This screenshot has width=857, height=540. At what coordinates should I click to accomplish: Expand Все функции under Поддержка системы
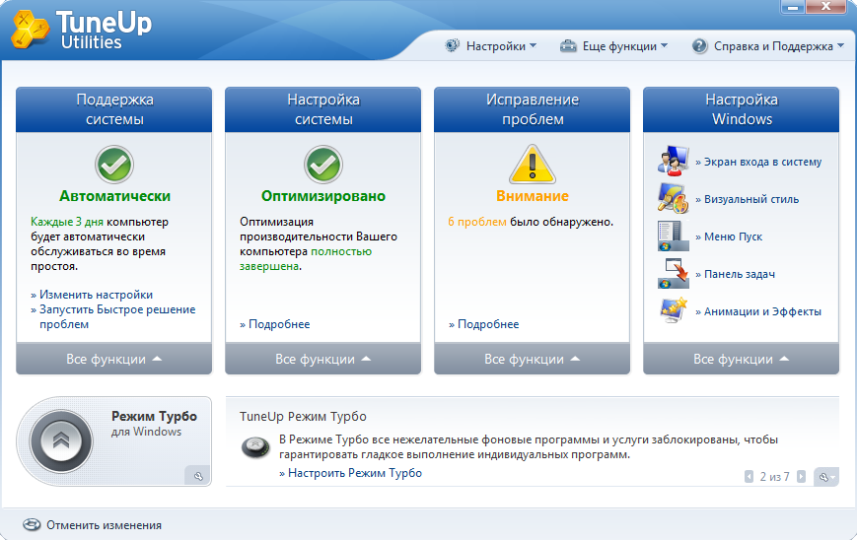[114, 359]
